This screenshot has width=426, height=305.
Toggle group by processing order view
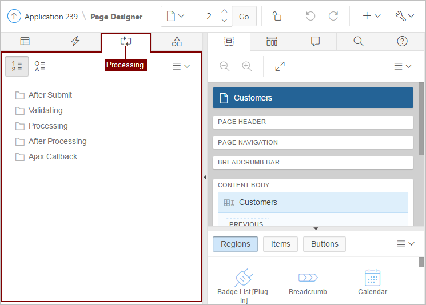pyautogui.click(x=17, y=66)
